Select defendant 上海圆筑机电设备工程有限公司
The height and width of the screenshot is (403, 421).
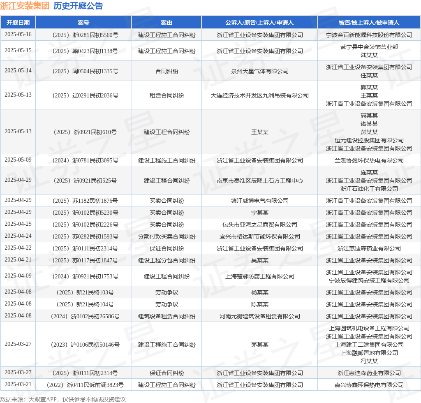[369, 328]
